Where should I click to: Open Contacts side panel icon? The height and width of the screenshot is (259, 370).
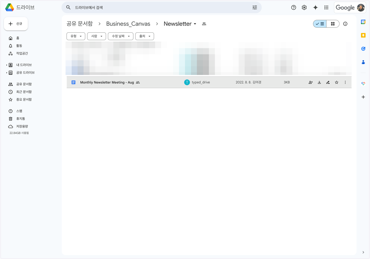363,62
